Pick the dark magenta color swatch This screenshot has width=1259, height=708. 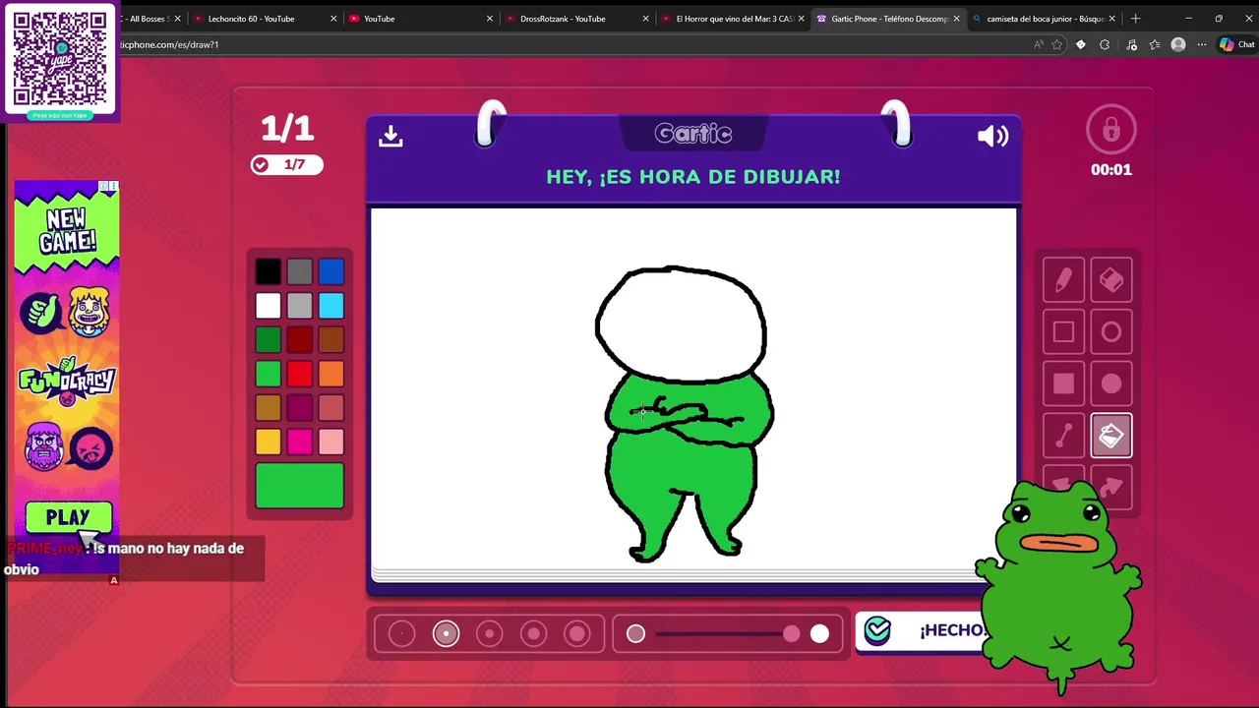click(x=300, y=408)
